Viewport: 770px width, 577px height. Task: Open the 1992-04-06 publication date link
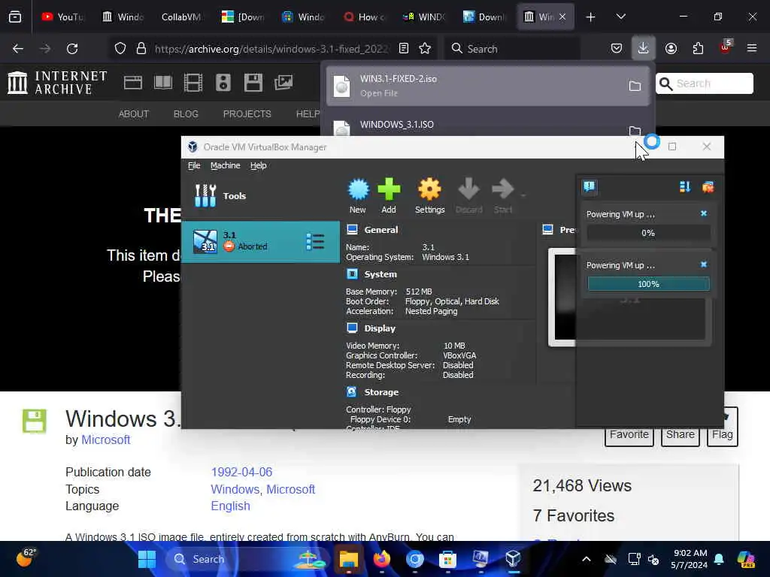click(241, 472)
